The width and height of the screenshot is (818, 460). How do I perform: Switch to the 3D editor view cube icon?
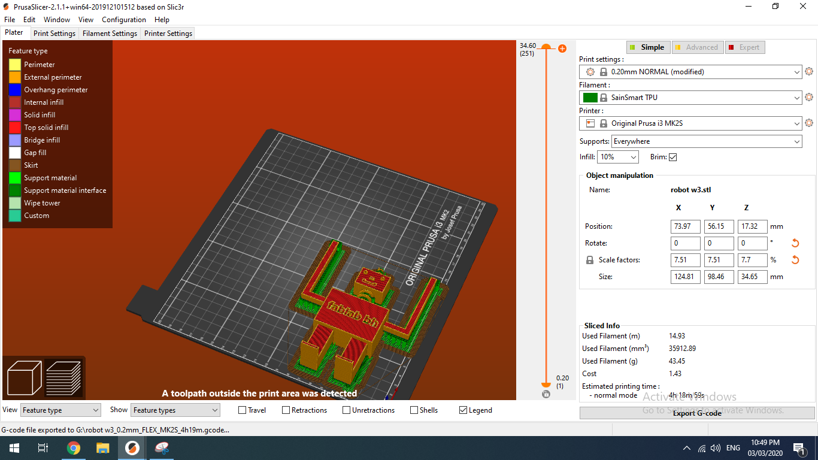point(24,378)
